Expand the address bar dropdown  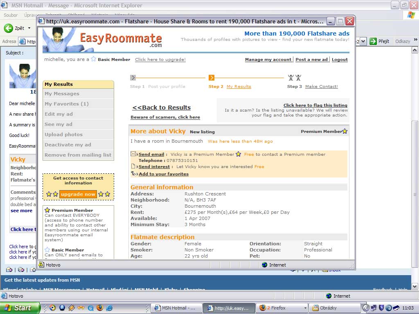(363, 41)
